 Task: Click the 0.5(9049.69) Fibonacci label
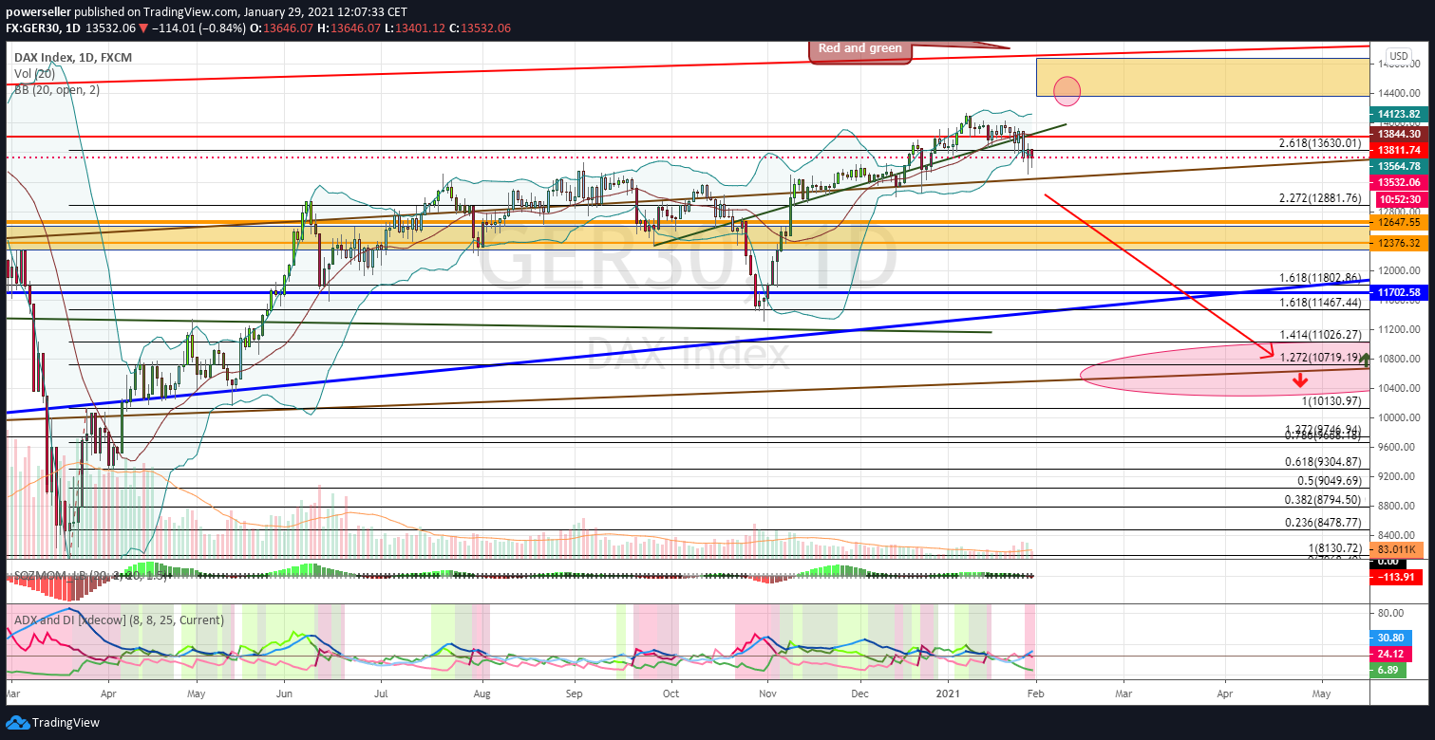tap(1330, 480)
